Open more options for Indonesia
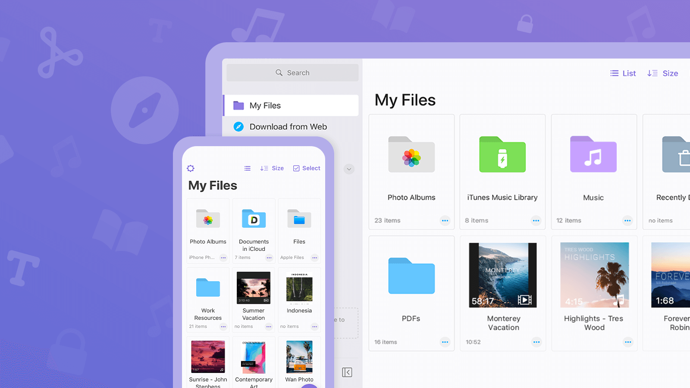The image size is (690, 388). pyautogui.click(x=315, y=327)
